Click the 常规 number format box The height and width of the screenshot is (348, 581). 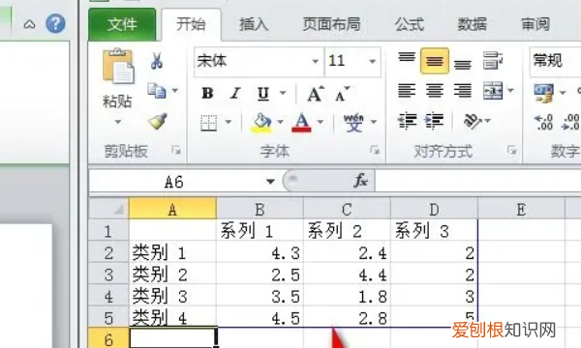(x=555, y=61)
